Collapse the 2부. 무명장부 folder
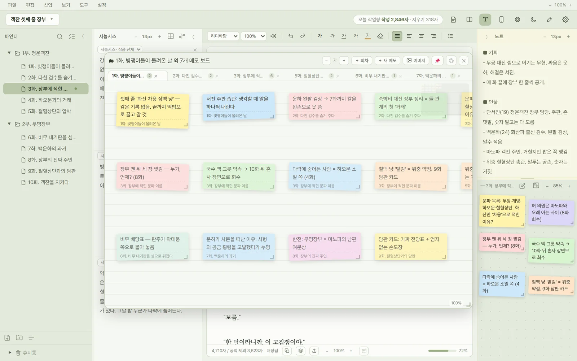 pos(9,124)
